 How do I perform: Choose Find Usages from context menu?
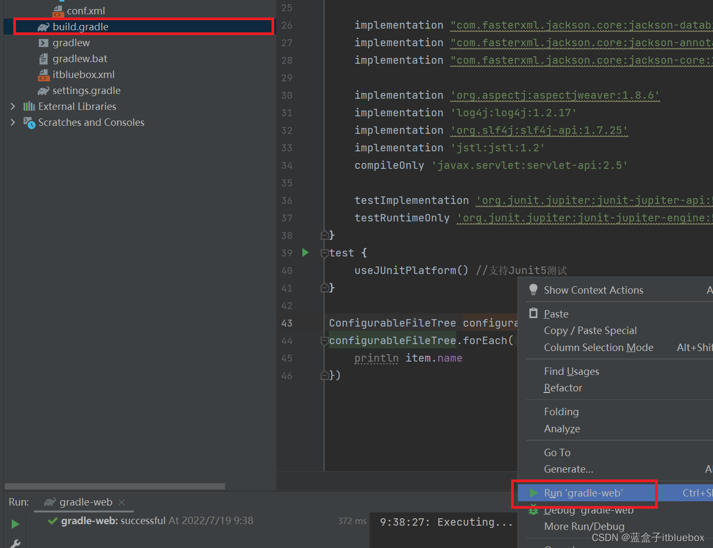[572, 371]
